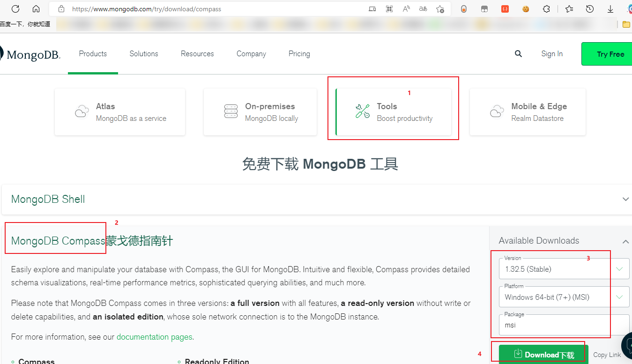Open the bookmarks bar folder icon
The width and height of the screenshot is (632, 364).
click(x=626, y=24)
